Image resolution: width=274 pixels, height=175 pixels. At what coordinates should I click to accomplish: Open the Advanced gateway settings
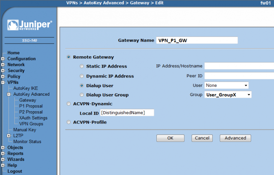click(x=235, y=138)
